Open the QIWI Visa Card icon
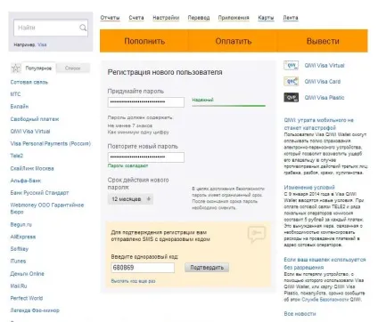The width and height of the screenshot is (378, 322). pos(291,81)
